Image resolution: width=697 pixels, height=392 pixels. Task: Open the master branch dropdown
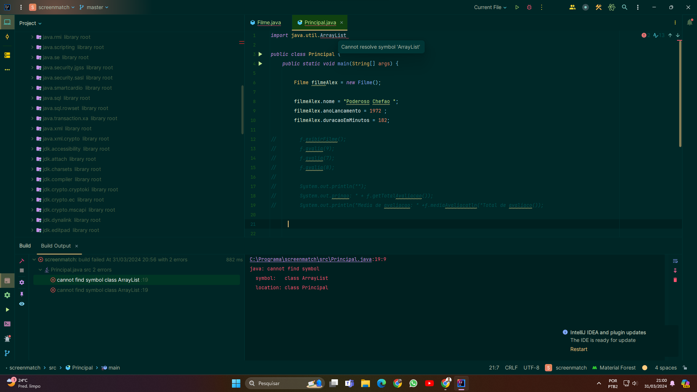[94, 7]
